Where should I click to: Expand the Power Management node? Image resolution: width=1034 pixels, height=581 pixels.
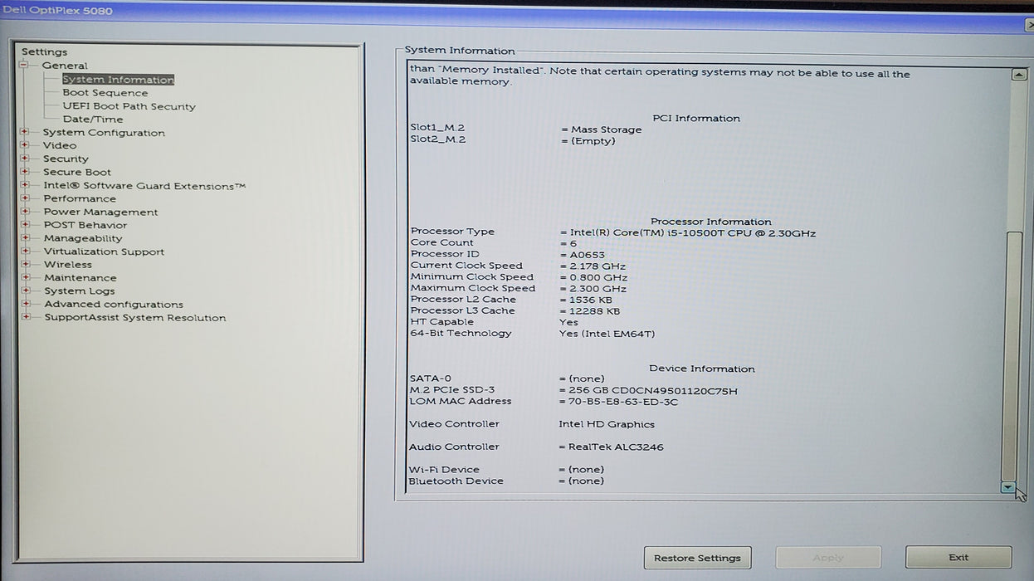pyautogui.click(x=25, y=212)
